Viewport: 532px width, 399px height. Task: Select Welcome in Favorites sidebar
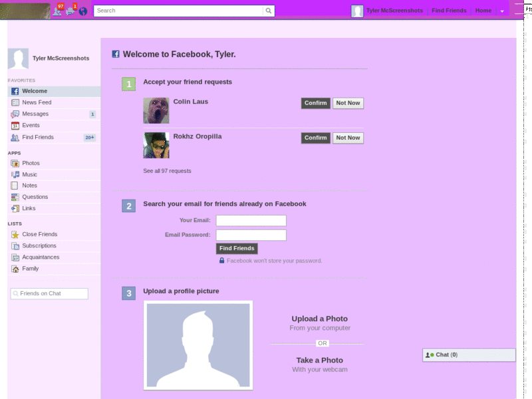tap(54, 91)
